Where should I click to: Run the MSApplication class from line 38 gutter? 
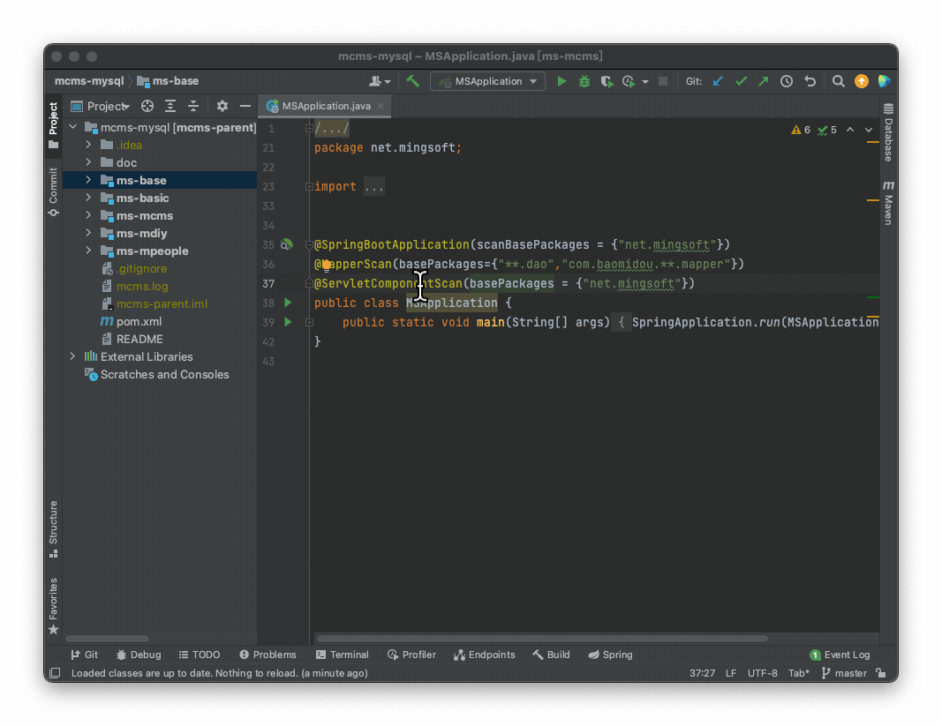pos(288,303)
